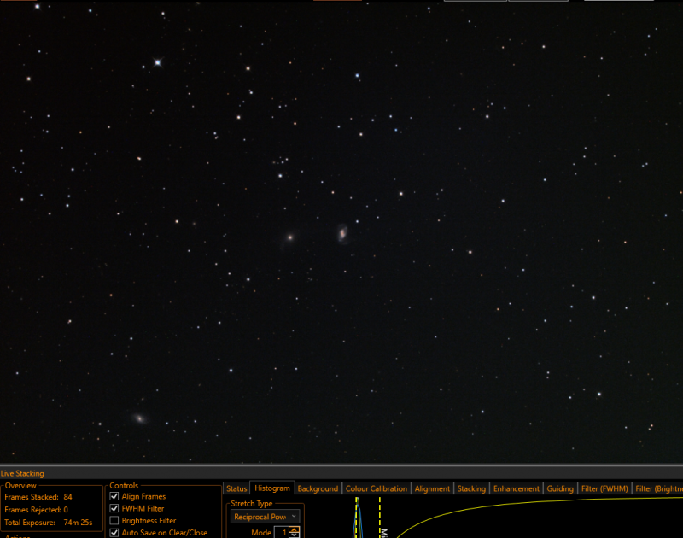683x538 pixels.
Task: Click the elliptical galaxy left of center
Action: click(x=290, y=237)
